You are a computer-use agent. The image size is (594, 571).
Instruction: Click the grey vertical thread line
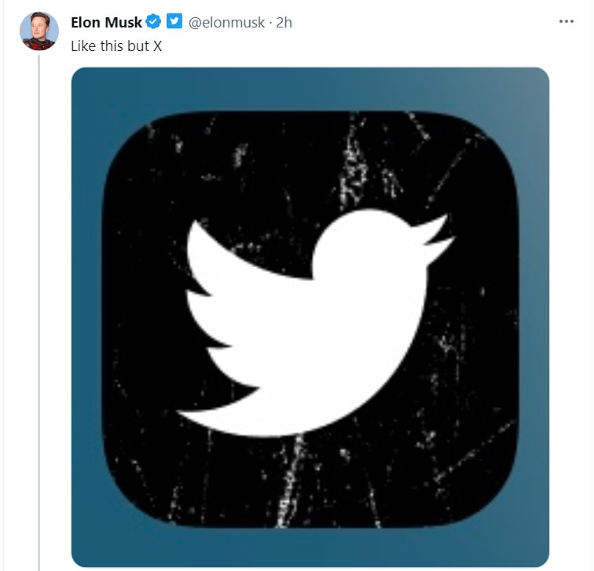[x=38, y=314]
